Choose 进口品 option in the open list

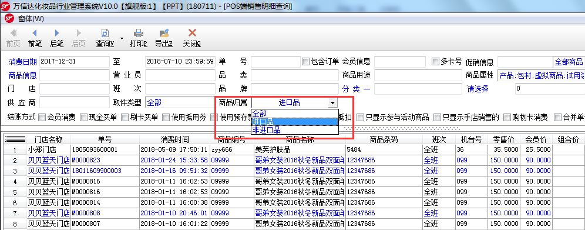click(x=295, y=122)
